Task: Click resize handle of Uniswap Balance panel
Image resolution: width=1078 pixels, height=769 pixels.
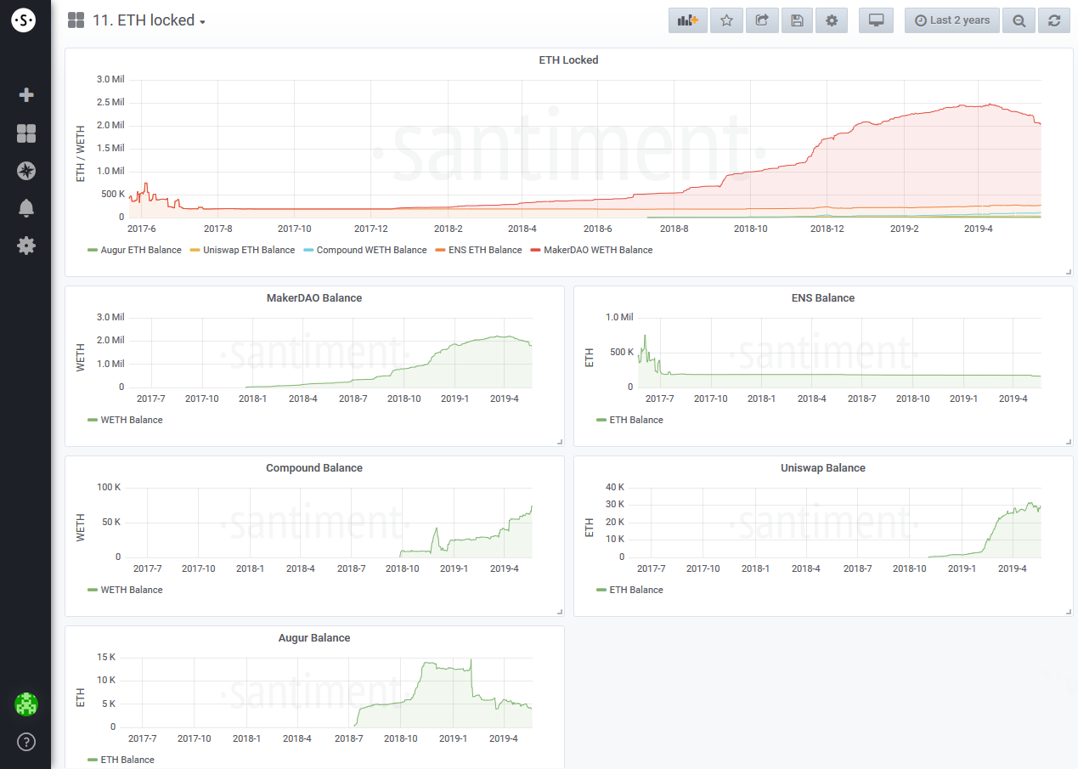Action: coord(1069,611)
